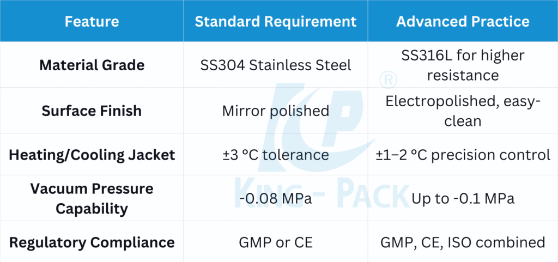Select the Feature column header
Screen dimensions: 558x262
coord(92,22)
